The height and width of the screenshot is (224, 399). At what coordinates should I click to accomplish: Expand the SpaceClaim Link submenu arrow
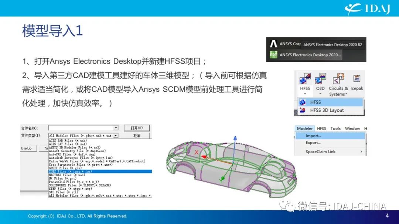(x=361, y=152)
